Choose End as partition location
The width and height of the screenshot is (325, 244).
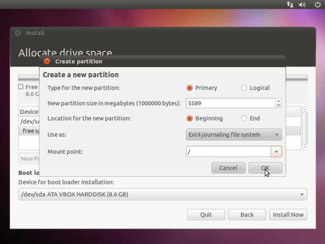(244, 118)
